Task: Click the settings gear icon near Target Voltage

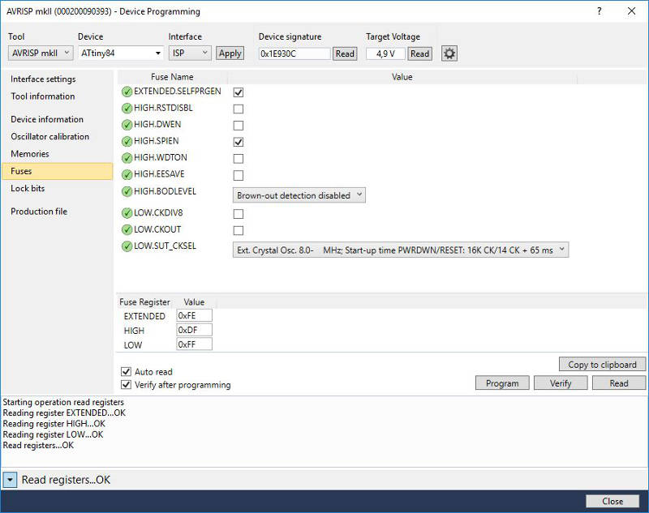Action: click(449, 53)
